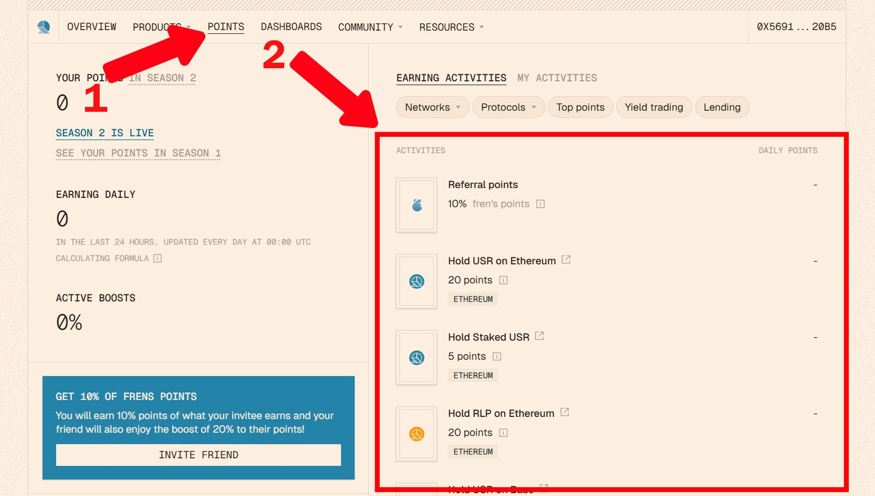Toggle the Top points filter chip
Screen dimensions: 875x496
(x=580, y=107)
